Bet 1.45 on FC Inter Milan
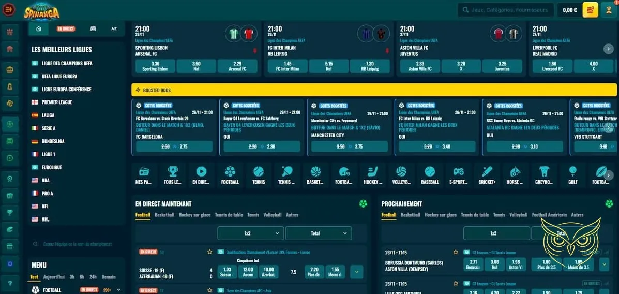 (288, 66)
